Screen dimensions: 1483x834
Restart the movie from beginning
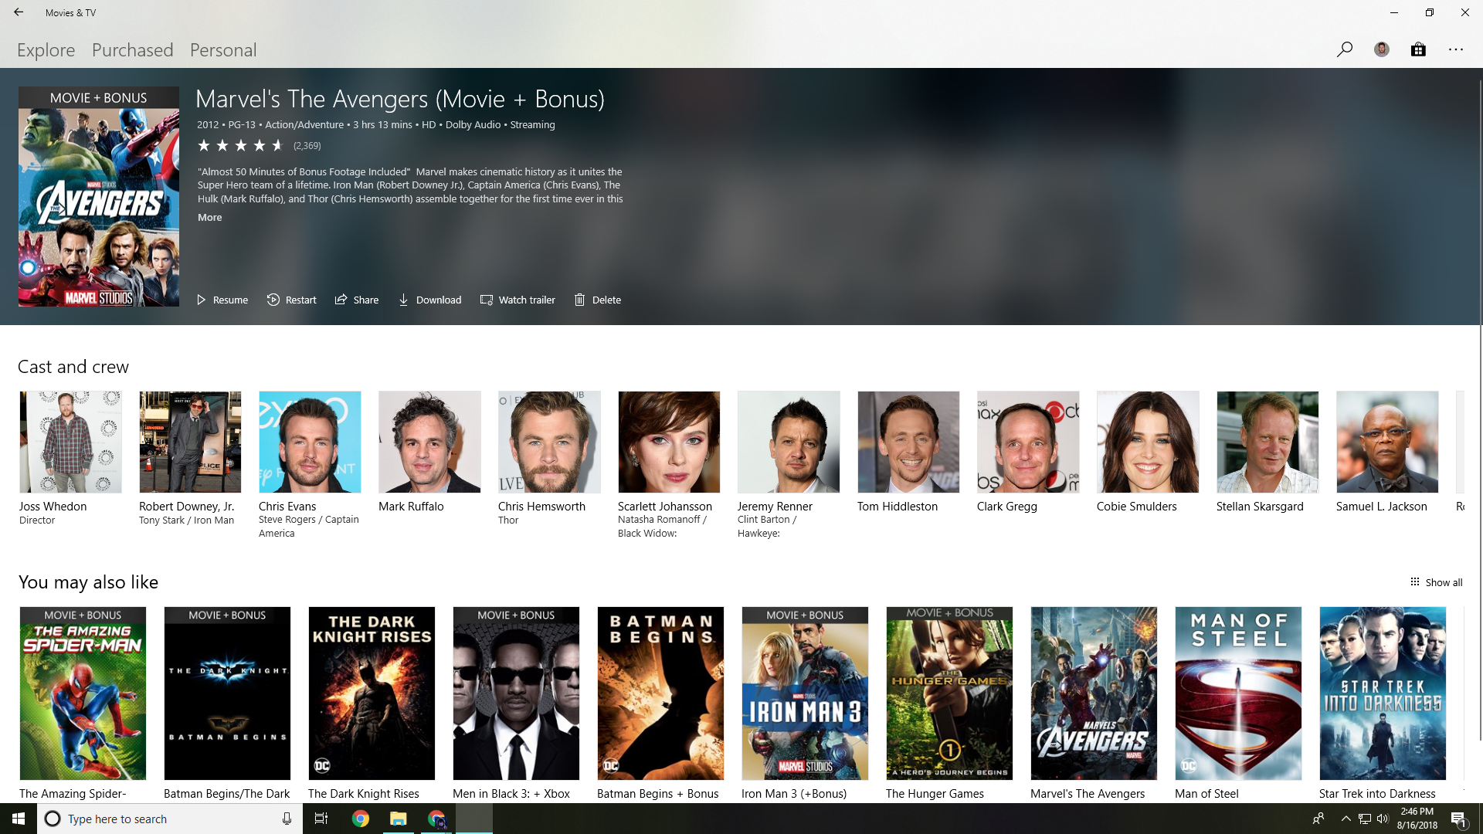pos(292,300)
